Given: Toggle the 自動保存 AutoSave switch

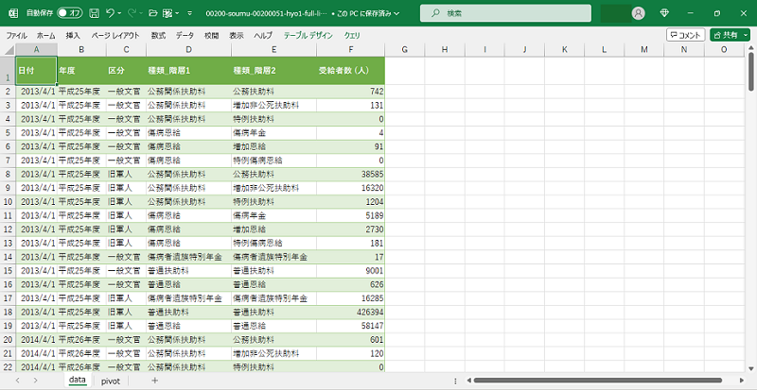Looking at the screenshot, I should [69, 14].
